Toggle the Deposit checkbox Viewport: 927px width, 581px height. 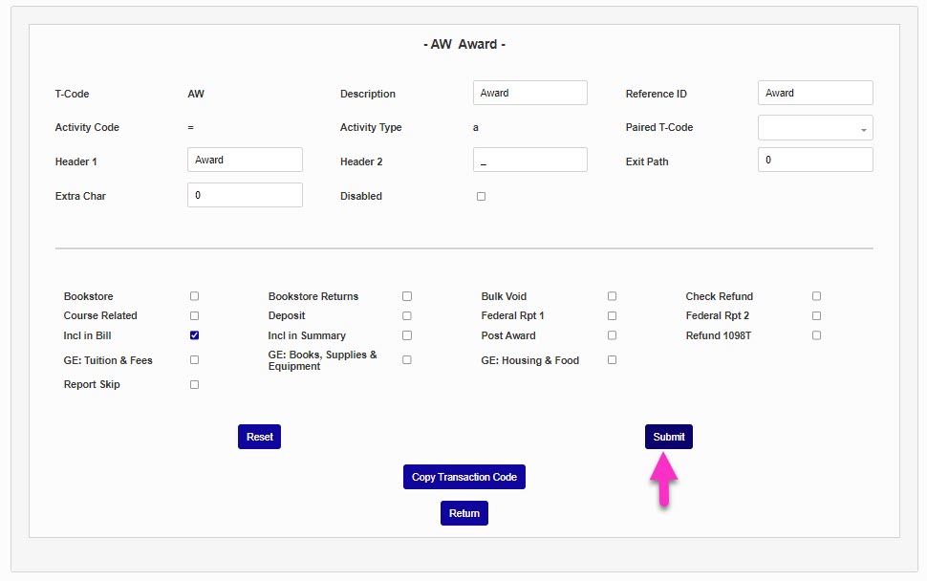pos(407,315)
